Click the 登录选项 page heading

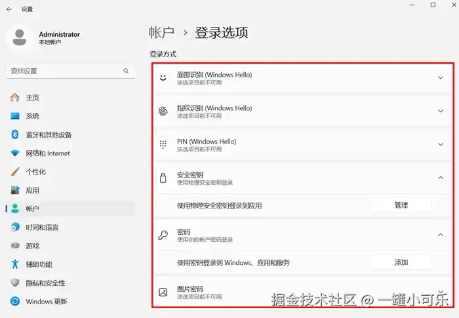[222, 33]
